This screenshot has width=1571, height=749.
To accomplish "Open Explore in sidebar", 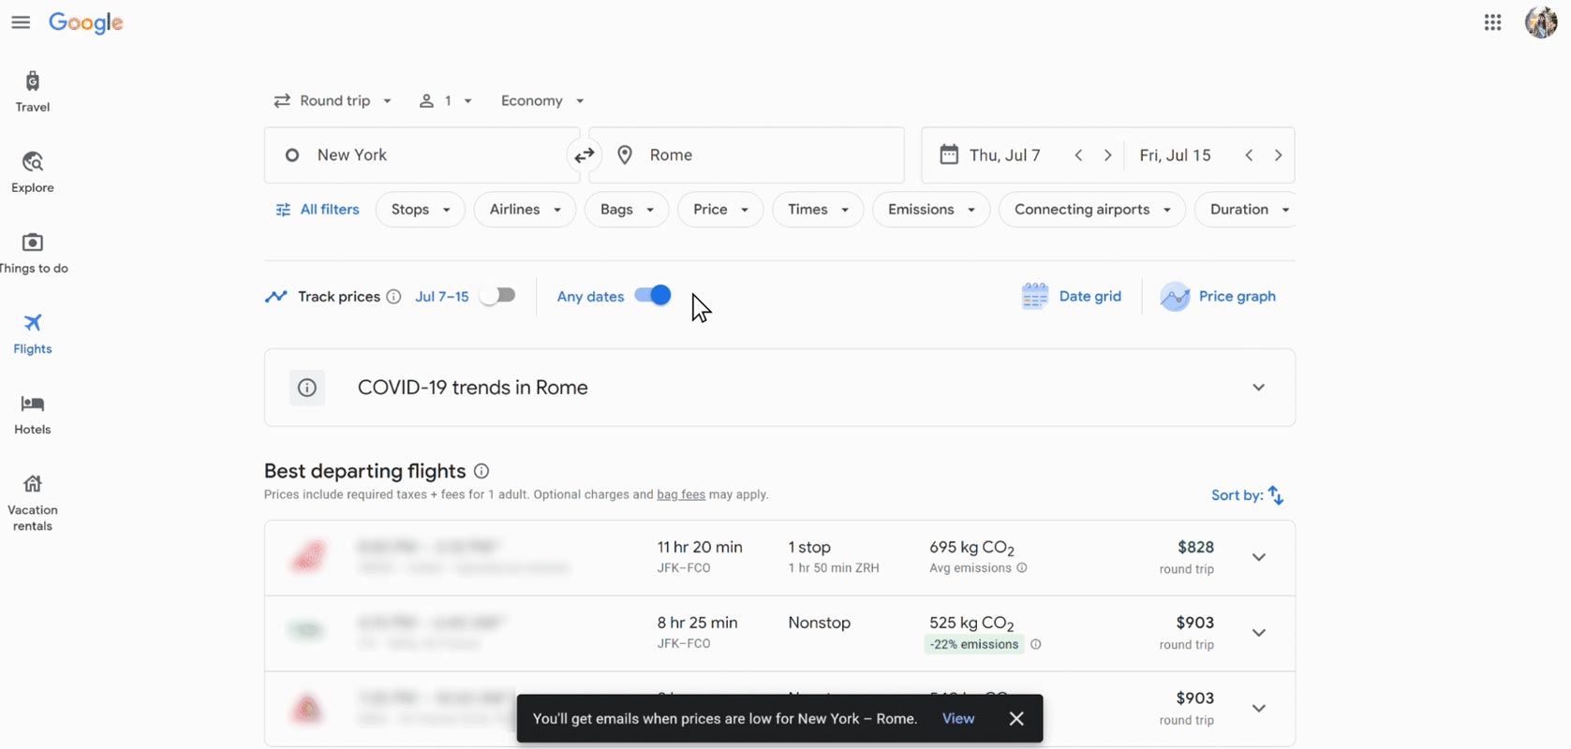I will (x=33, y=172).
